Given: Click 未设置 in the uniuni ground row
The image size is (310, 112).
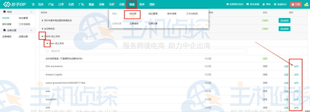Looking at the screenshot, I should click(x=208, y=83).
